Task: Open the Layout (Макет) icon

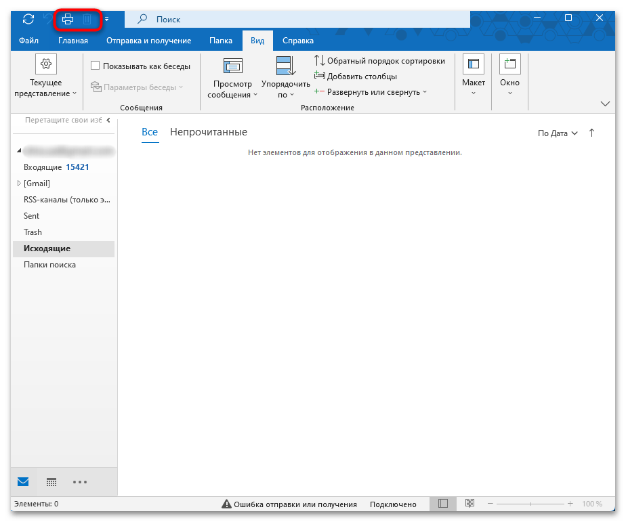Action: (474, 64)
